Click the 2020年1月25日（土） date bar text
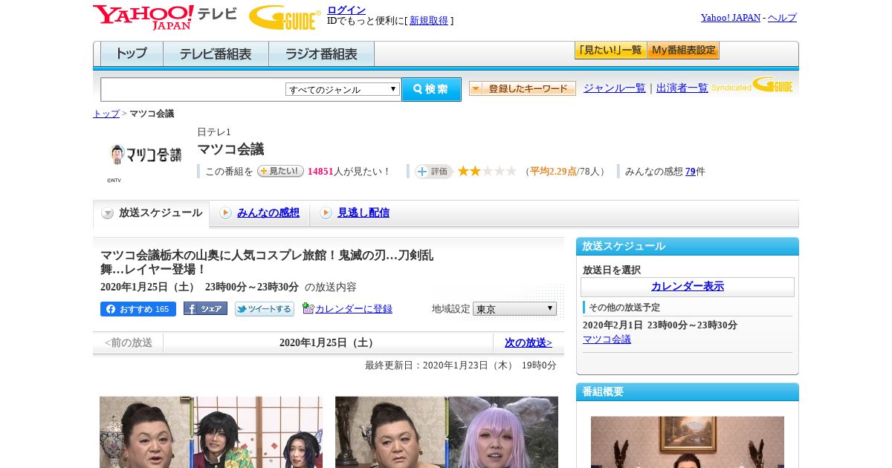This screenshot has width=892, height=468. click(x=328, y=343)
